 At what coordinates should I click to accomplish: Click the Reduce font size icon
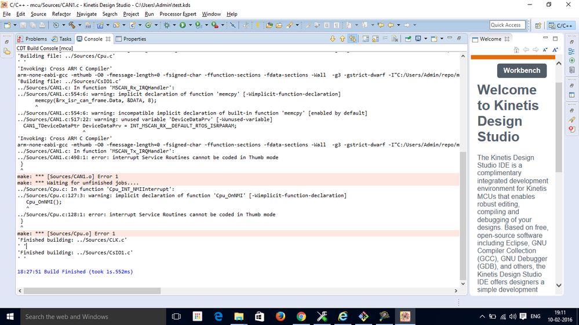545,50
